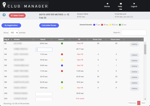150x106 pixels.
Task: Click the Next page link
Action: pos(143,103)
